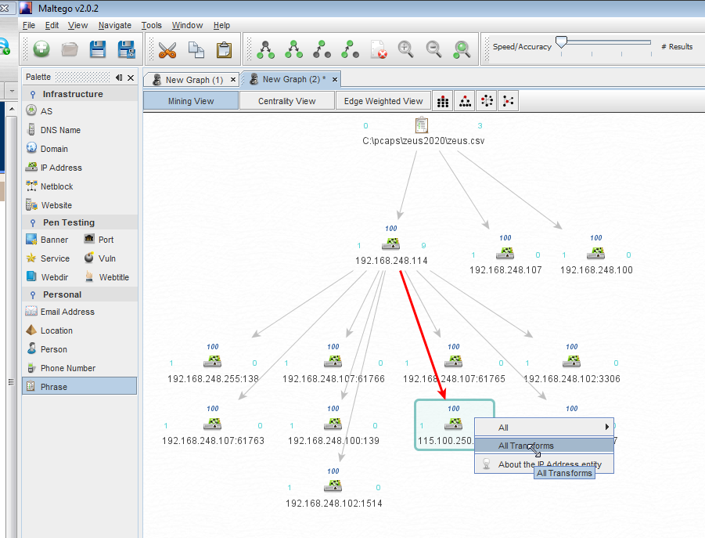Open the View menu
Image resolution: width=705 pixels, height=538 pixels.
pyautogui.click(x=77, y=25)
